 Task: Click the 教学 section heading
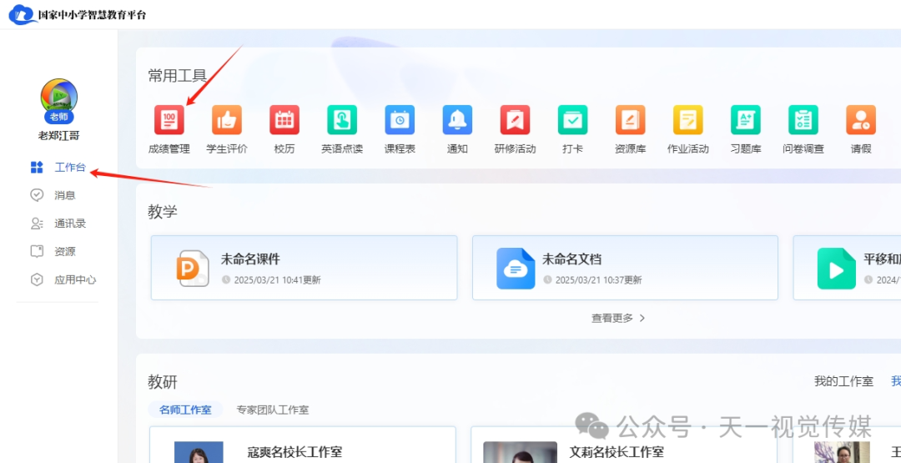click(163, 211)
